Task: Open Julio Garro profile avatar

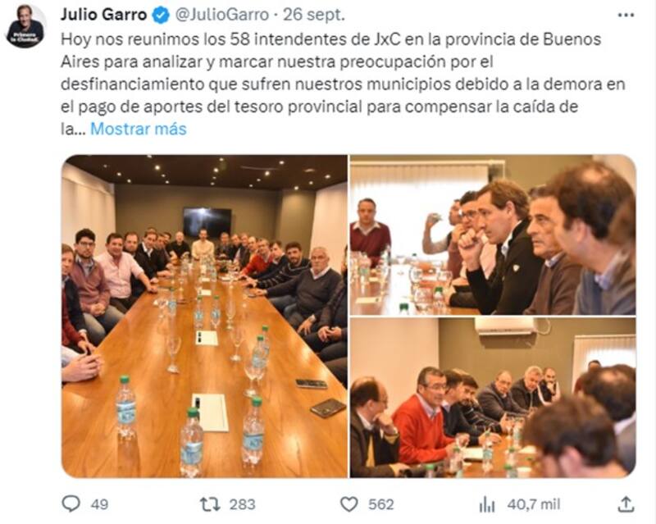Action: [x=25, y=26]
